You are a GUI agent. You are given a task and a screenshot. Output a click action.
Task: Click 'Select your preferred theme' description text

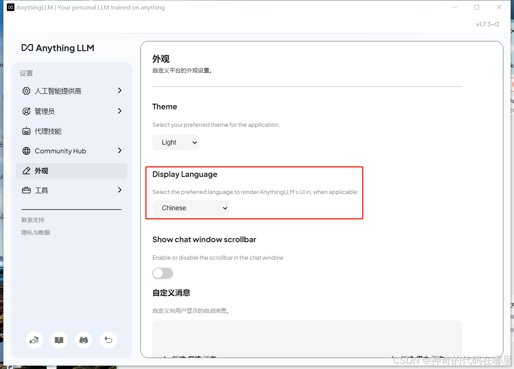pos(216,125)
